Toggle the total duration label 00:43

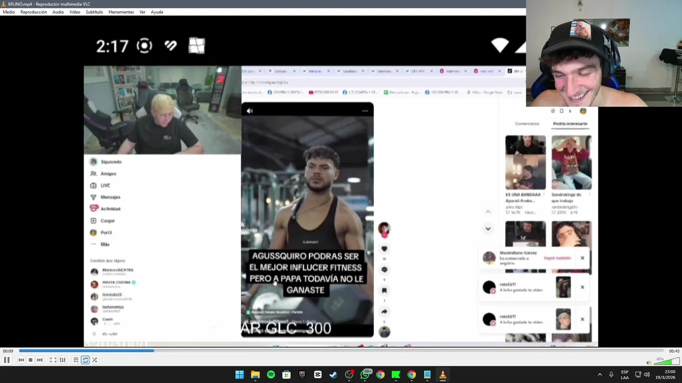point(674,351)
